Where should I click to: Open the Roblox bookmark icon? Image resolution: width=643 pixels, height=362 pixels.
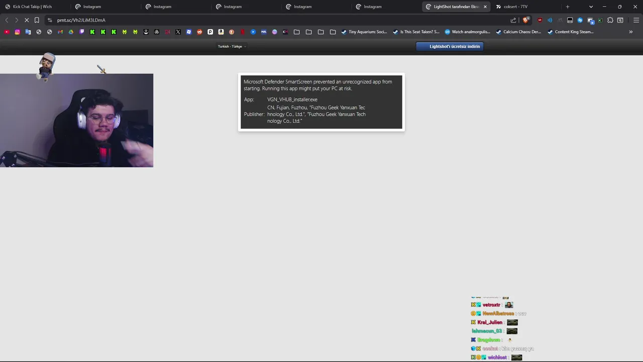point(188,32)
